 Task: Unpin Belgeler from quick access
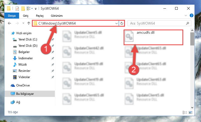coord(53,52)
